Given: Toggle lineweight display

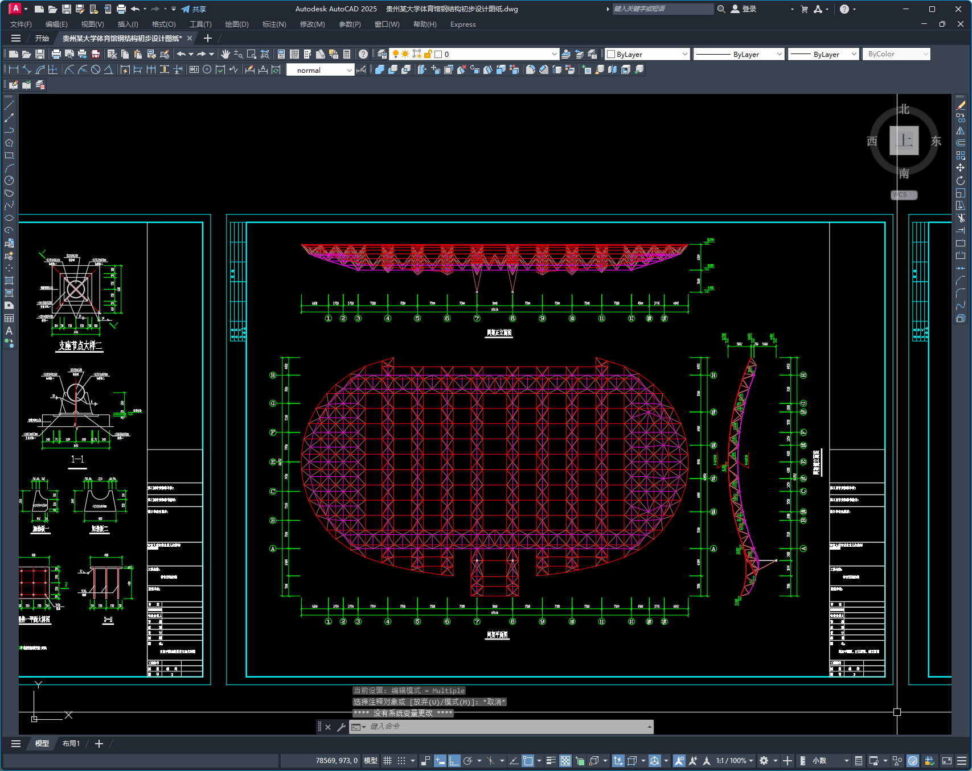Looking at the screenshot, I should (551, 761).
